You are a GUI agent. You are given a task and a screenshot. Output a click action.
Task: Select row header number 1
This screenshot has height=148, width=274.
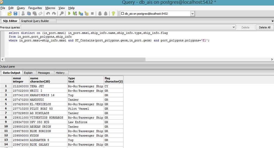coord(6,86)
